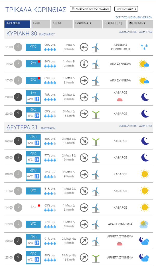
Task: Switch to the ΓΥΡΗ tab
Action: [x=41, y=24]
